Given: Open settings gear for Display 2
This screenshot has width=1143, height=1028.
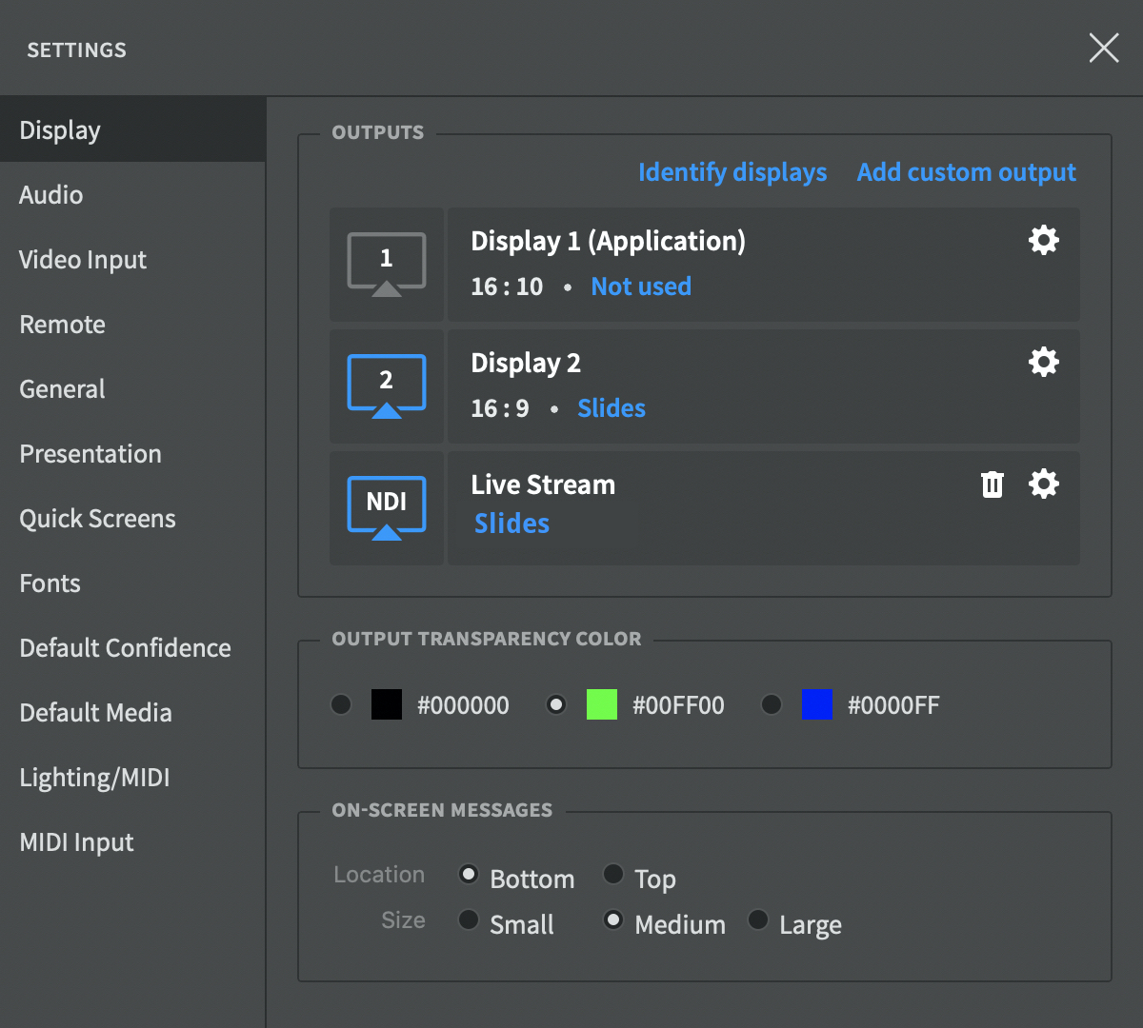Looking at the screenshot, I should (x=1044, y=362).
